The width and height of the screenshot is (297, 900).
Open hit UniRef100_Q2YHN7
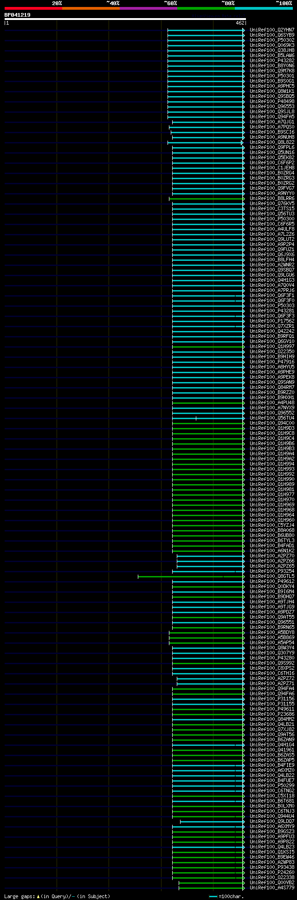tap(272, 30)
